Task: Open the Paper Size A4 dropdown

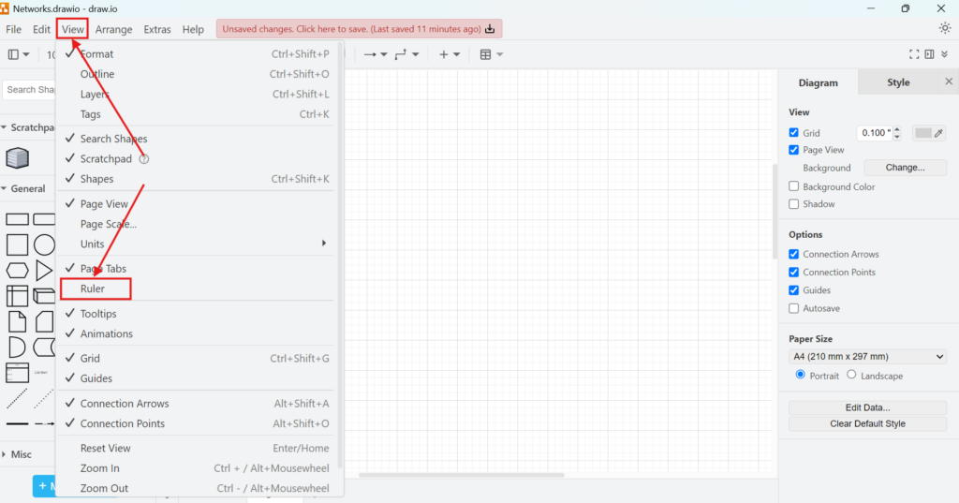Action: pyautogui.click(x=867, y=357)
